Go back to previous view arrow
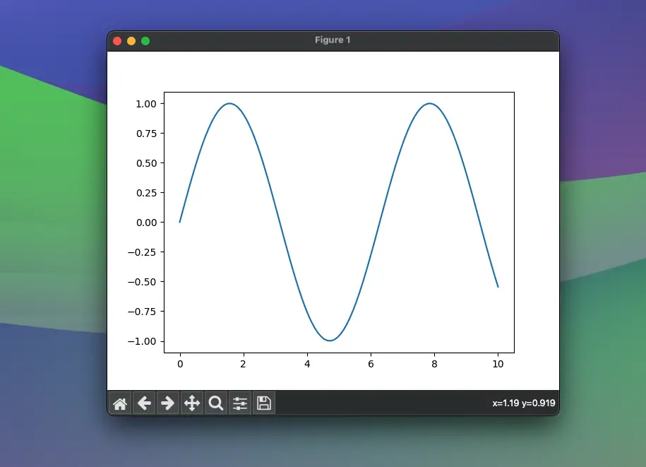Screen dimensions: 646x467 (x=144, y=403)
